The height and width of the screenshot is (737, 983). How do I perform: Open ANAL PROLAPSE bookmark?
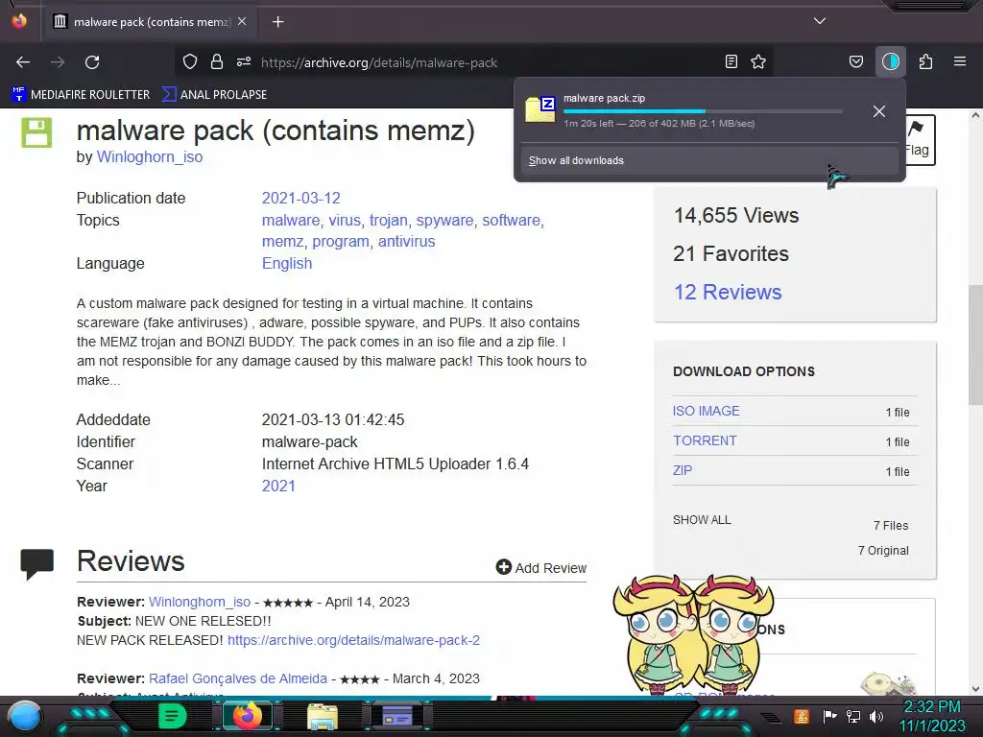(x=214, y=95)
